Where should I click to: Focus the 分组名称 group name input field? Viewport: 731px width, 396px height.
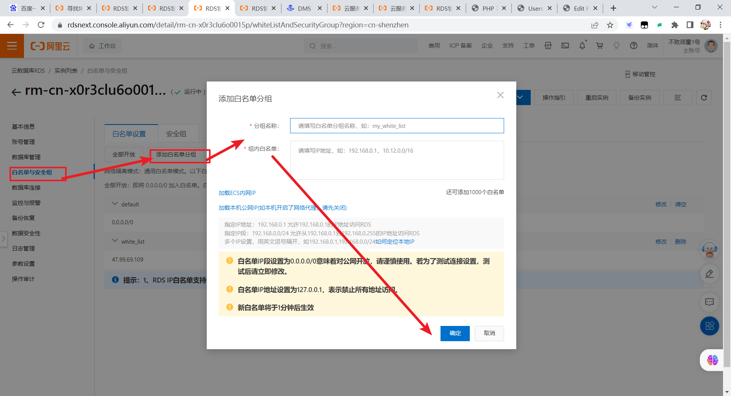(397, 126)
